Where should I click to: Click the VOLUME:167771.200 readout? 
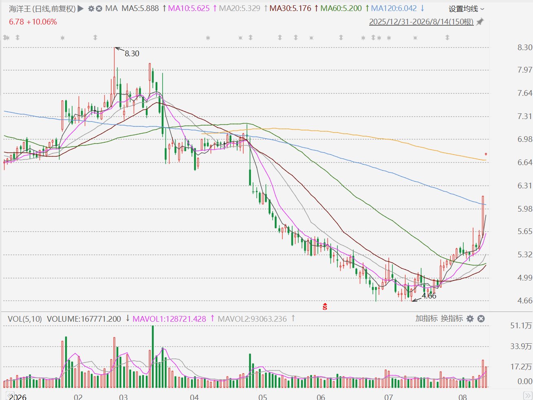[x=84, y=319]
